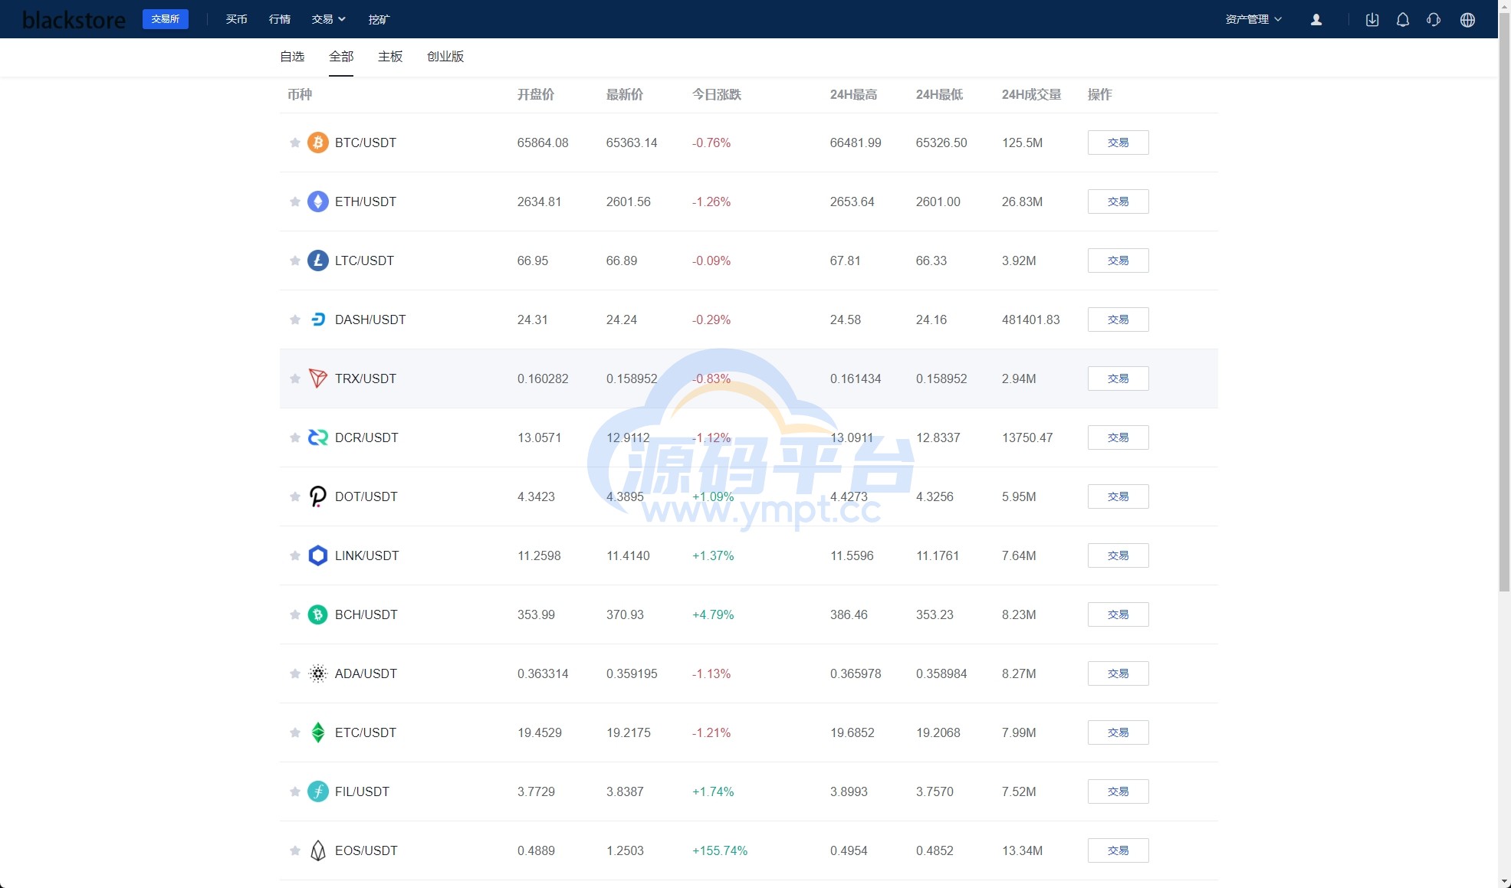Click the Cardano ADA icon
1511x888 pixels.
click(x=318, y=673)
